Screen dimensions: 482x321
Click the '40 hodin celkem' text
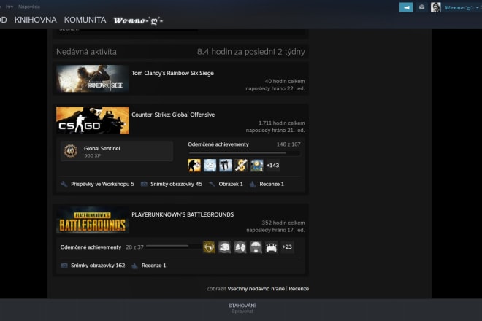coord(285,81)
